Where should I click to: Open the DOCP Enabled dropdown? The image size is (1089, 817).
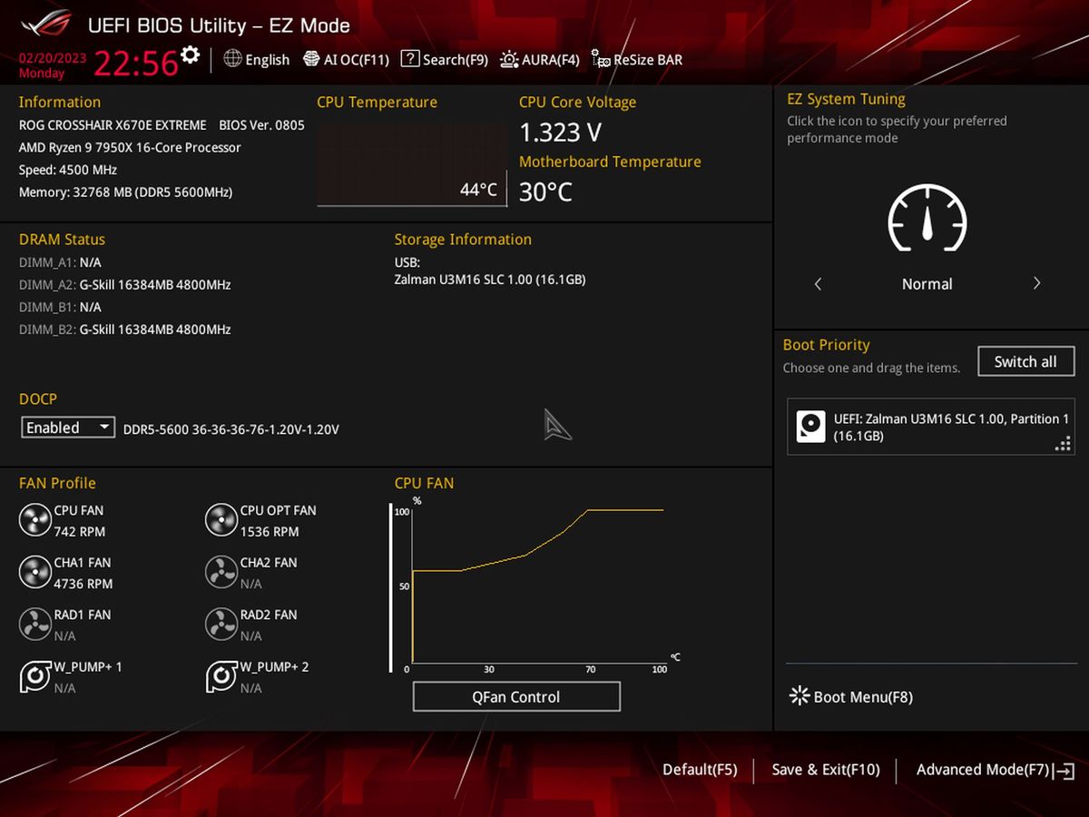coord(68,428)
